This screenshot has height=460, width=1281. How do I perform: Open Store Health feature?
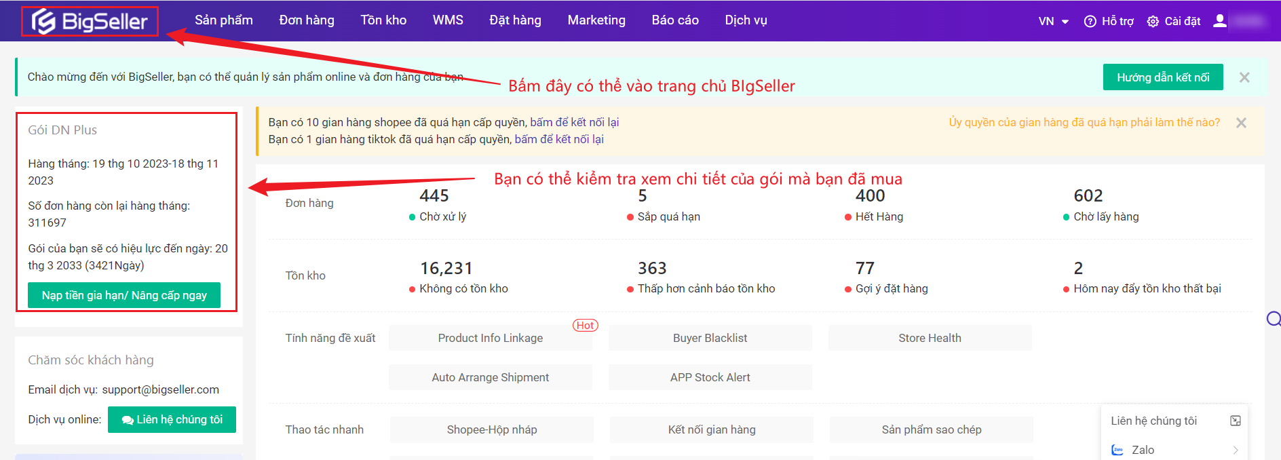click(x=930, y=338)
